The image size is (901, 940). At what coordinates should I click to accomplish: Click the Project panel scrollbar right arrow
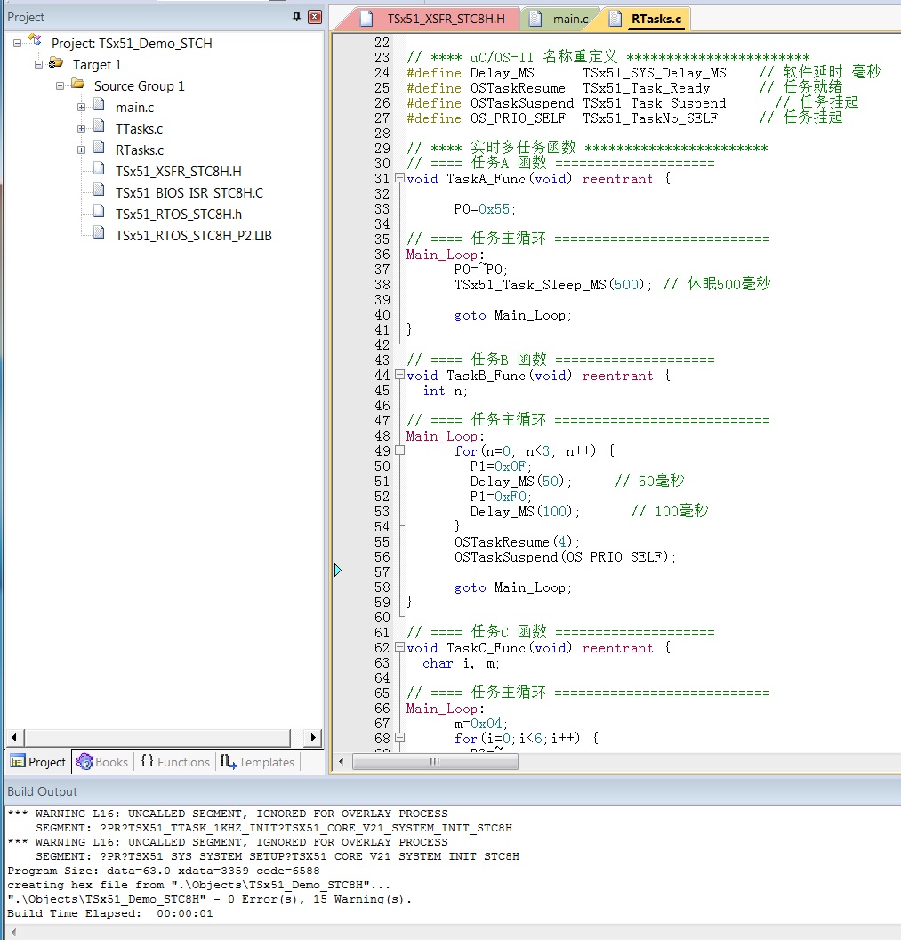[311, 737]
